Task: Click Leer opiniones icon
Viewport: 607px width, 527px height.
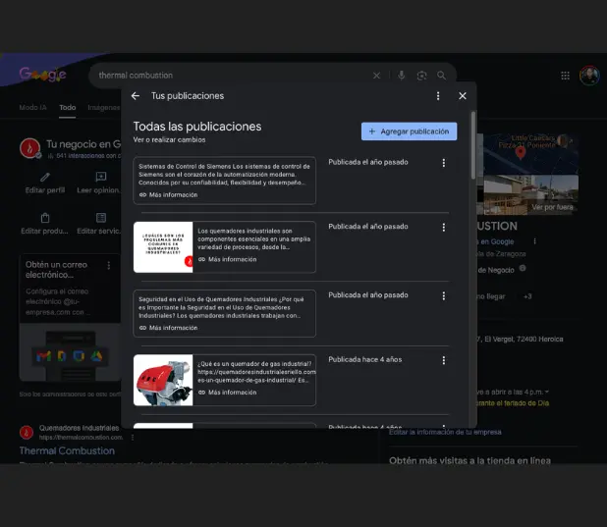Action: 101,178
